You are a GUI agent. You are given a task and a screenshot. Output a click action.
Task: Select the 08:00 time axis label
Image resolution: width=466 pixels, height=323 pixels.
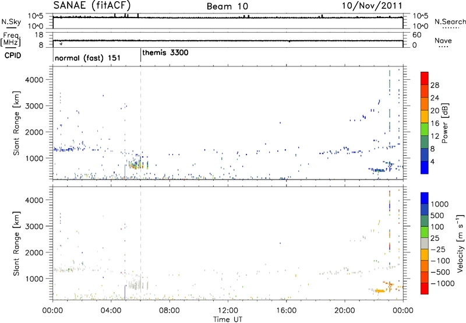coord(170,311)
